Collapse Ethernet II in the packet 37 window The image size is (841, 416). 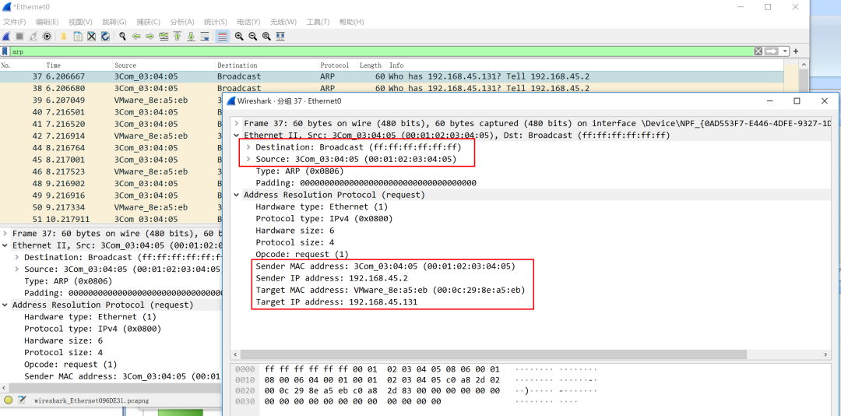237,136
